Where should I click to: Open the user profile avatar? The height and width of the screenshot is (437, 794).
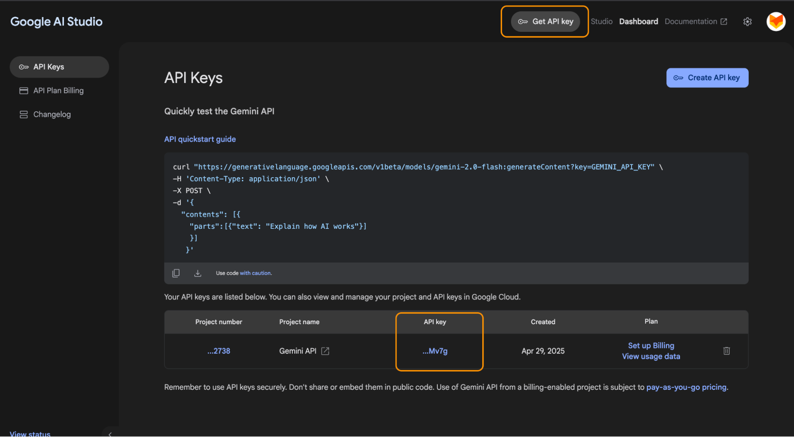tap(776, 21)
